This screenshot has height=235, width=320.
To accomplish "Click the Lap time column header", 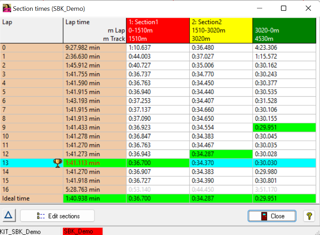I will (x=94, y=30).
